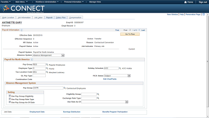Viewport: 209px width, 118px height.
Task: Click North America Pay Group field REG
Action: [39, 65]
